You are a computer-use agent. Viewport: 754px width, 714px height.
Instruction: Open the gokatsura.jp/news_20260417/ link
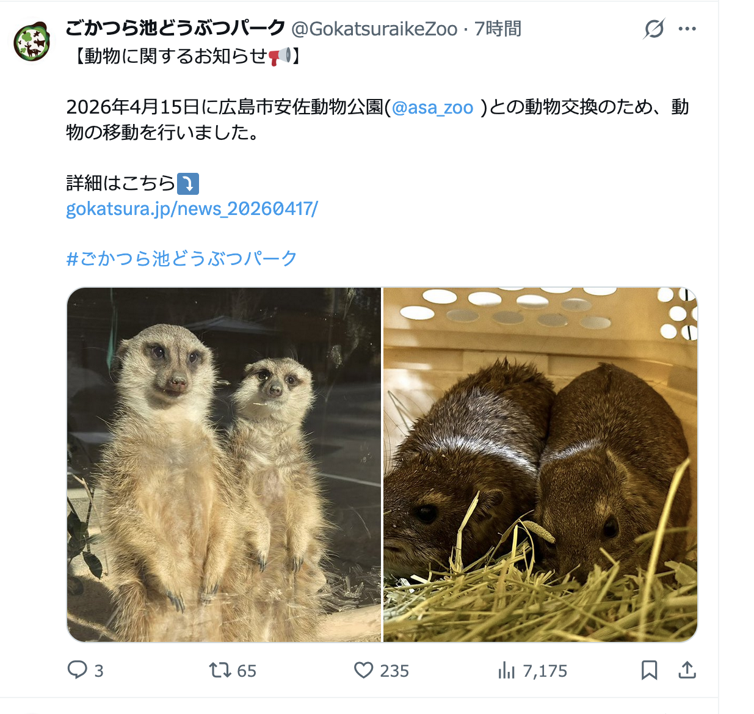tap(192, 209)
